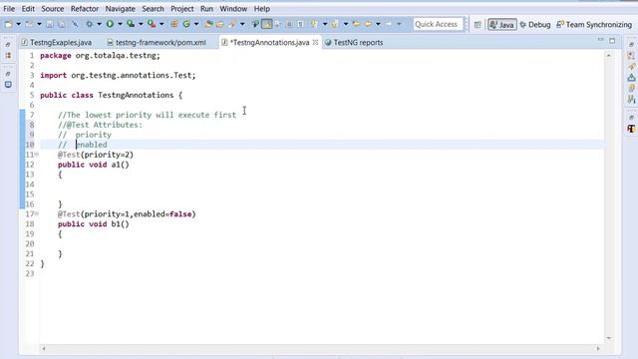This screenshot has width=638, height=359.
Task: Click horizontal scrollbar left arrow
Action: 44,348
